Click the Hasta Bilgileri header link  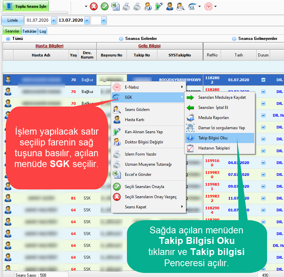tap(49, 46)
